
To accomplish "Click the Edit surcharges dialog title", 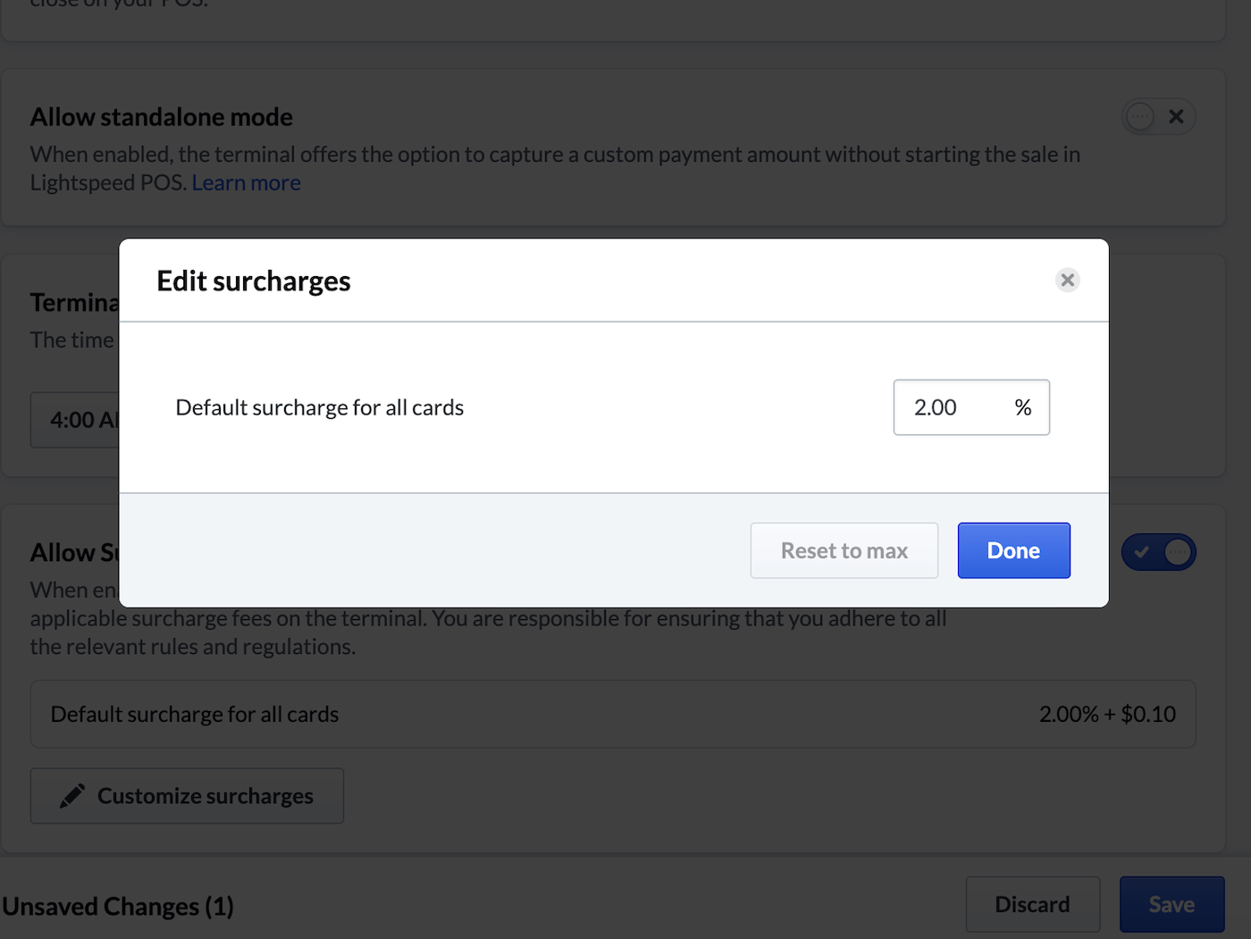I will tap(254, 281).
